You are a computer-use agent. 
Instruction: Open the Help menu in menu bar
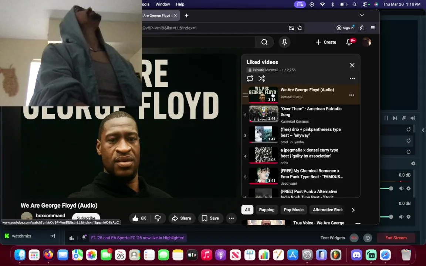[180, 4]
